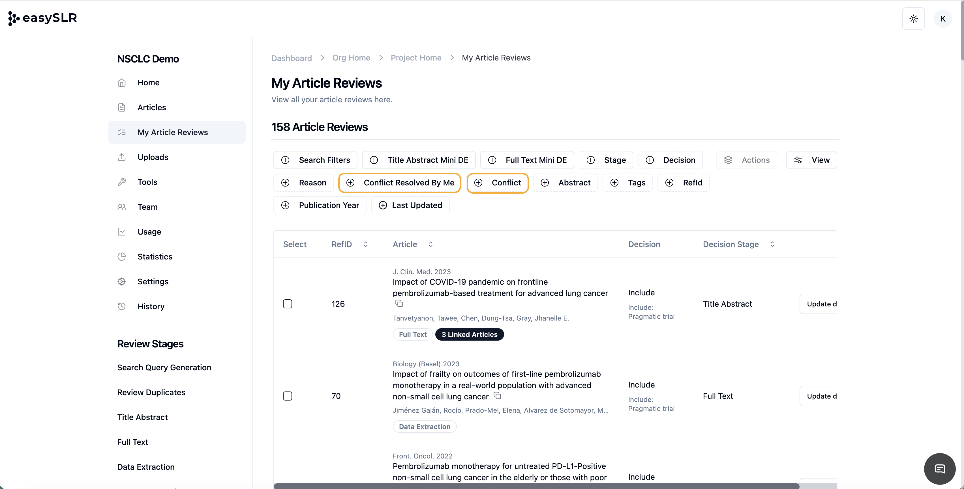Click the easySLR logo
The height and width of the screenshot is (489, 964).
pyautogui.click(x=43, y=18)
